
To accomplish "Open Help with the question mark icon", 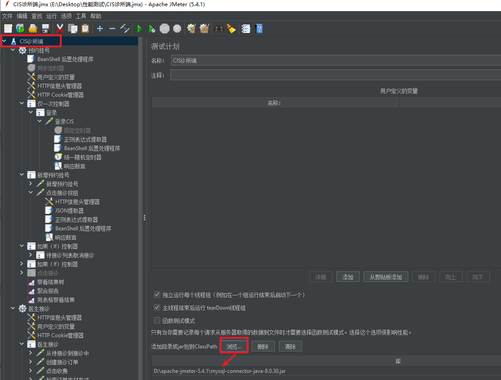I will [259, 29].
